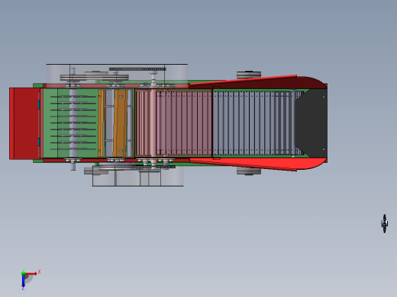
Task: Select the toothed chain inside the upper transparent cover
Action: click(x=137, y=69)
